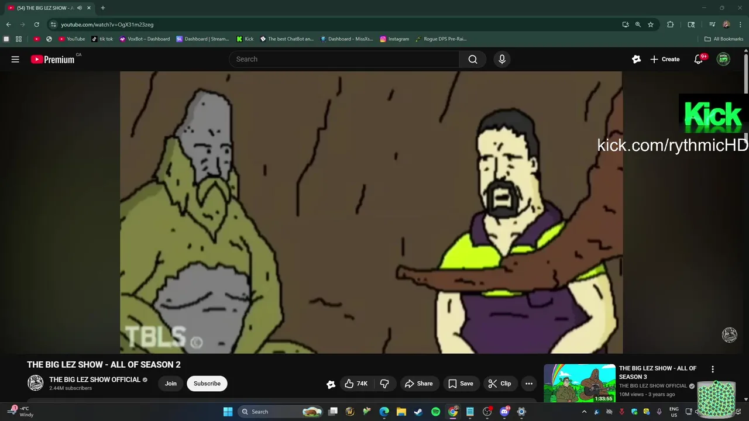Click the Create button
Image resolution: width=749 pixels, height=421 pixels.
[x=665, y=59]
